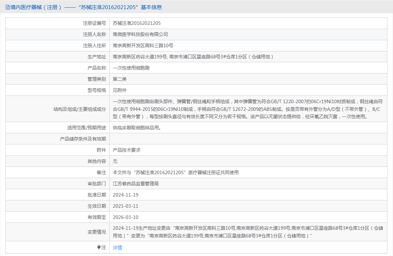
Task: Click the 注册证编号 label
Action: pos(94,23)
